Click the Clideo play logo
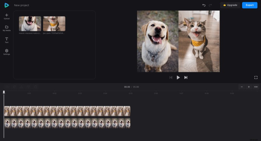The width and height of the screenshot is (261, 141). point(7,5)
